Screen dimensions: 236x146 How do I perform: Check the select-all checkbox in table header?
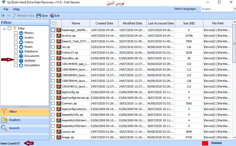coord(53,23)
